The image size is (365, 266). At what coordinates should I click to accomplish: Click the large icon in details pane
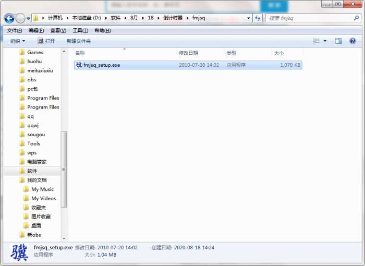[20, 252]
